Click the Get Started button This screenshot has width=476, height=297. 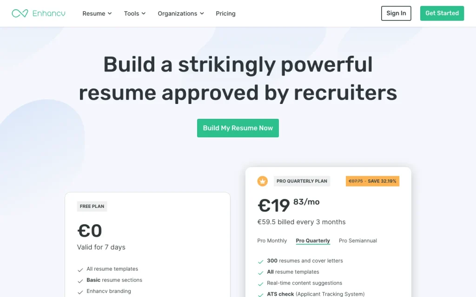click(442, 13)
